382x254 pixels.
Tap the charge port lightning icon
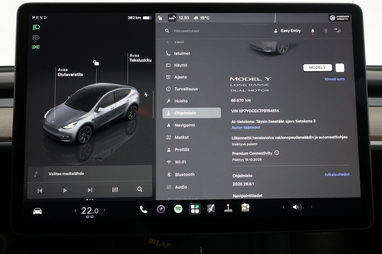(146, 94)
